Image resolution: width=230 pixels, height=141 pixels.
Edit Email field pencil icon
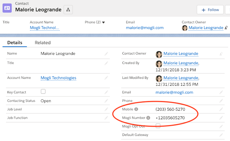pos(221,92)
